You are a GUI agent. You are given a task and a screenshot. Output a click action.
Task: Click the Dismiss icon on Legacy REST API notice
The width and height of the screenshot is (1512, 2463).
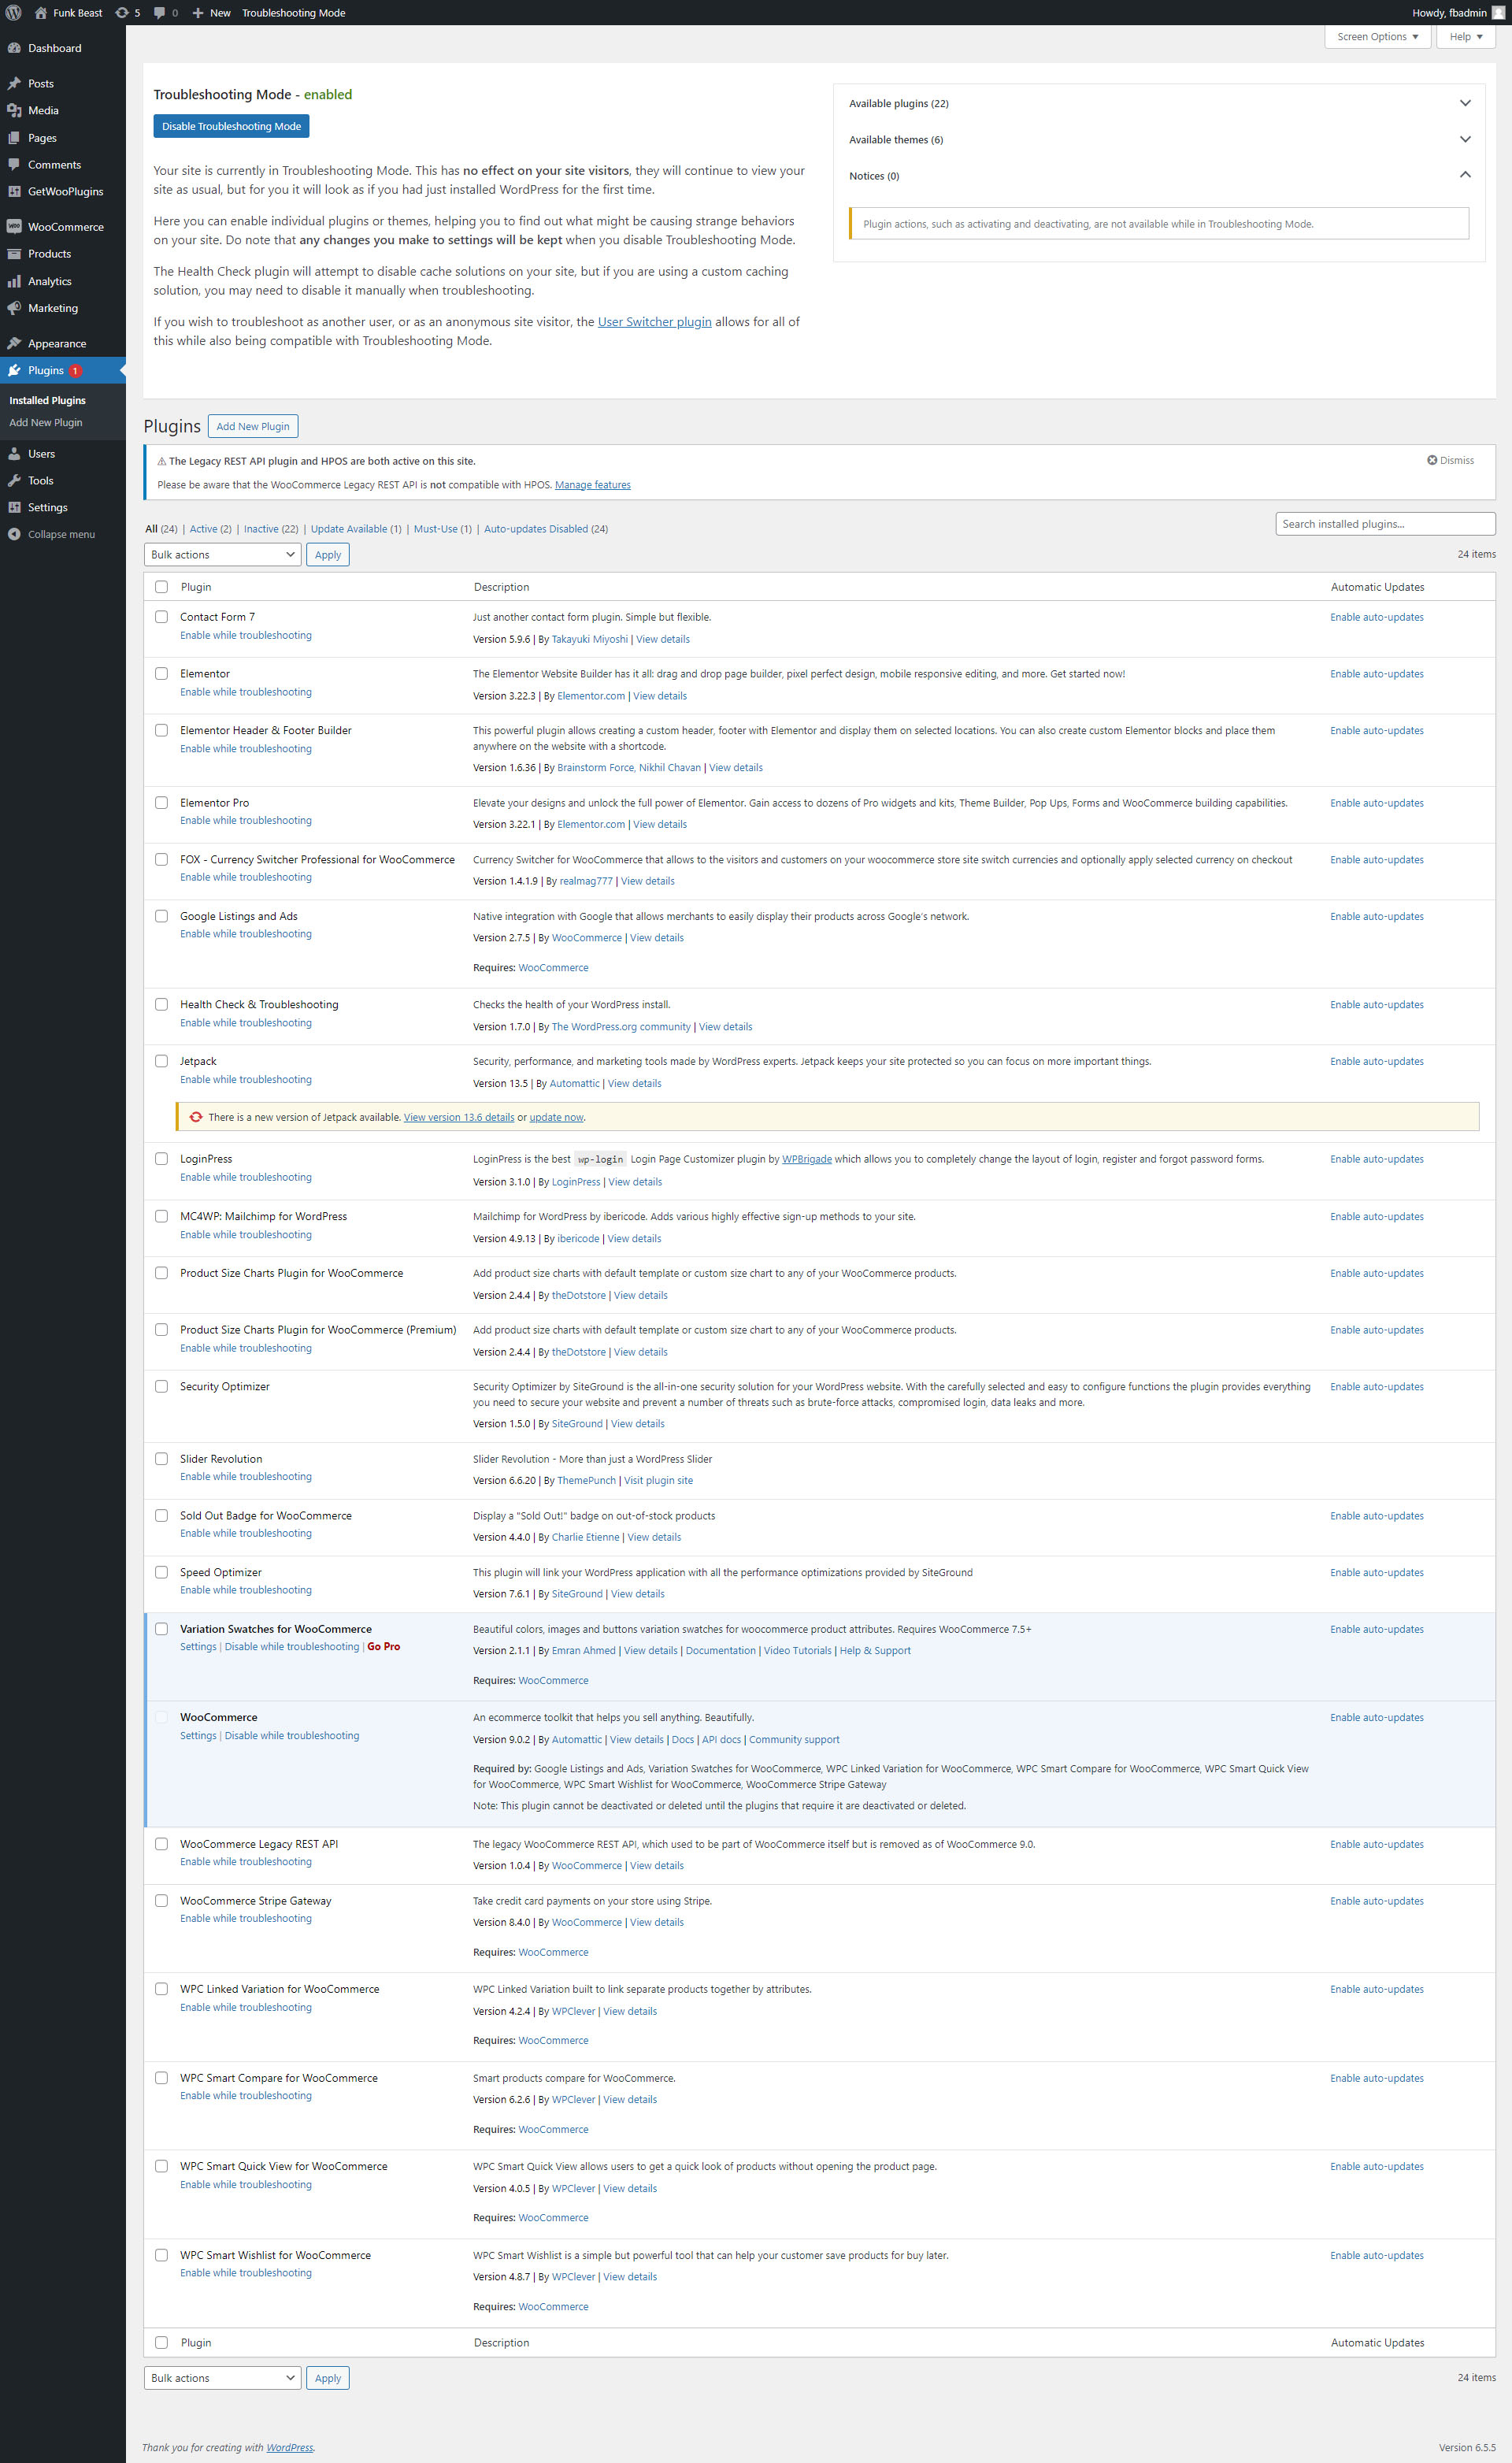coord(1432,460)
